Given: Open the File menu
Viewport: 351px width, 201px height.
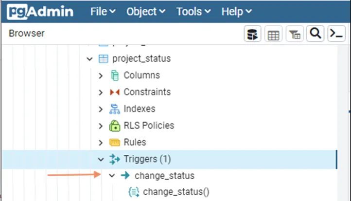Looking at the screenshot, I should tap(103, 11).
